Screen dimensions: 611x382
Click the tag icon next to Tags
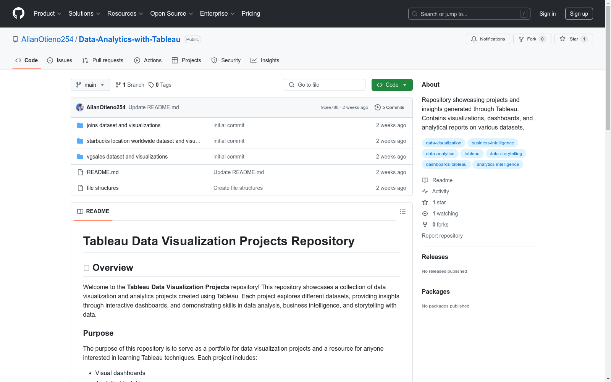tap(151, 85)
